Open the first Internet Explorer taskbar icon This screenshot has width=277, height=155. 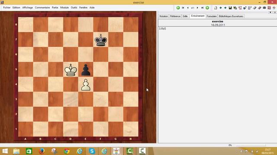tap(79, 151)
